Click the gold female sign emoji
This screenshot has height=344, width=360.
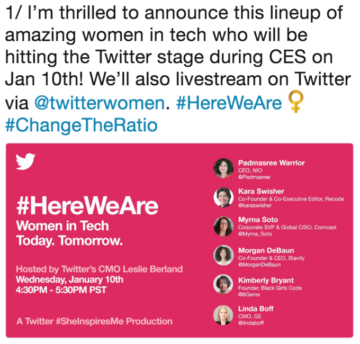[296, 102]
